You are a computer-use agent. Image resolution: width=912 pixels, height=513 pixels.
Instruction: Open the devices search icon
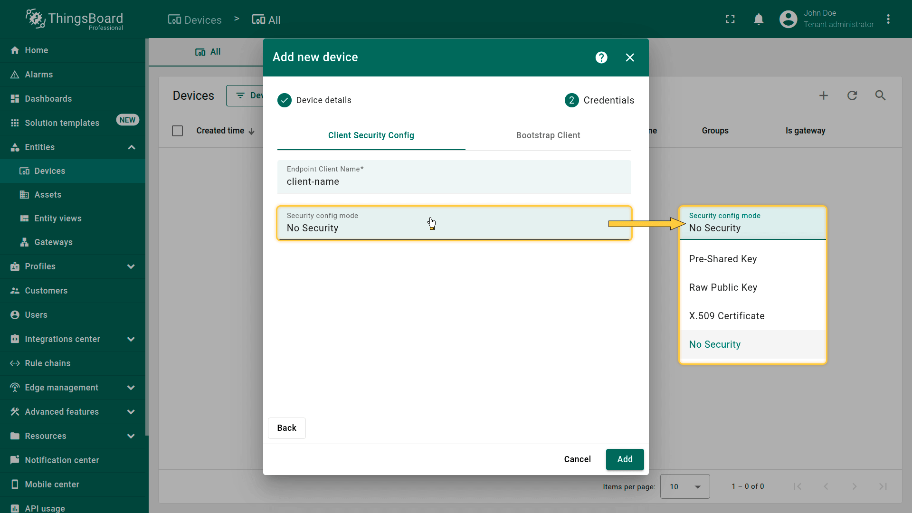880,95
